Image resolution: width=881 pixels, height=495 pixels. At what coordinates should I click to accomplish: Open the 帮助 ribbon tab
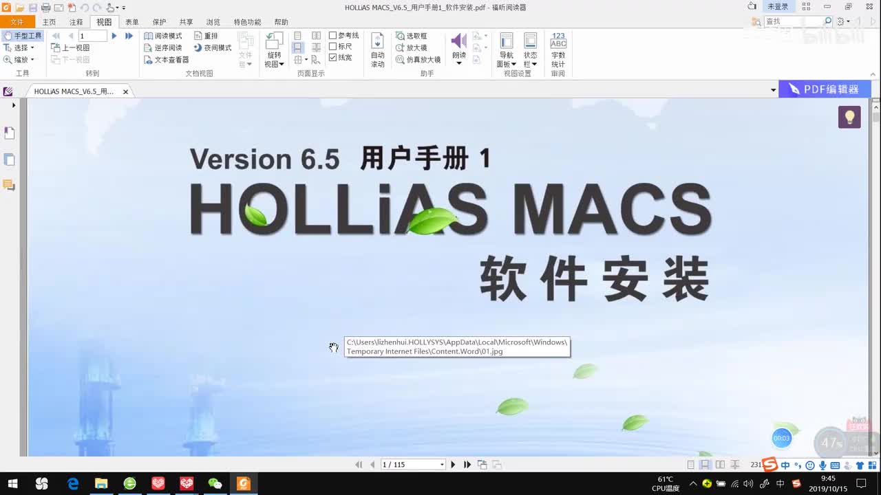[x=281, y=22]
